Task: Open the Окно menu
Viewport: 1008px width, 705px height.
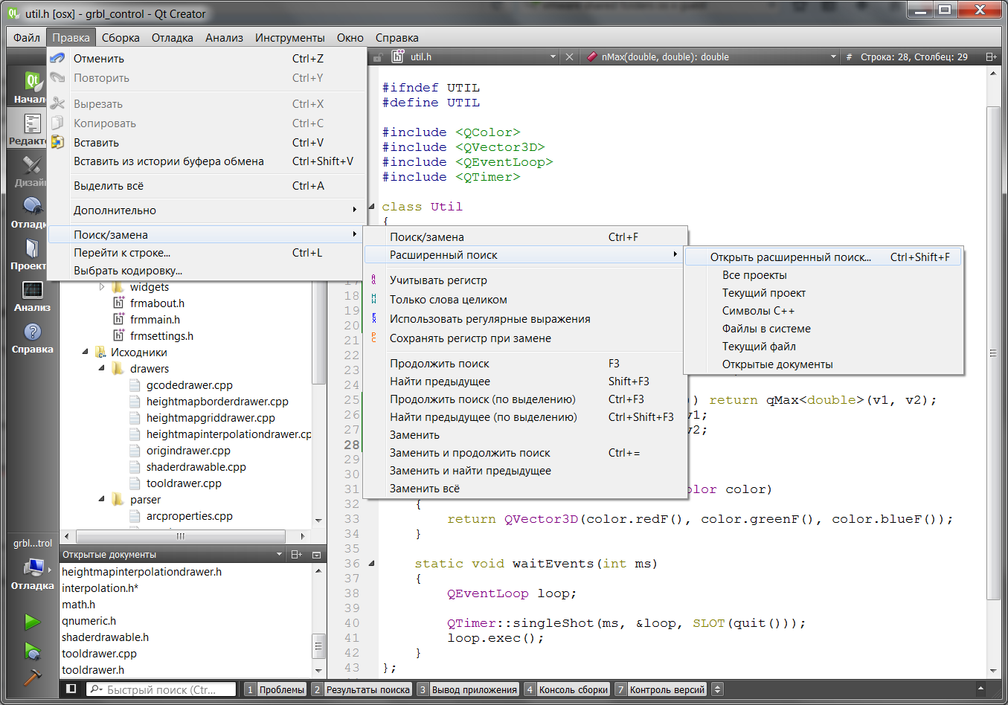Action: point(350,38)
